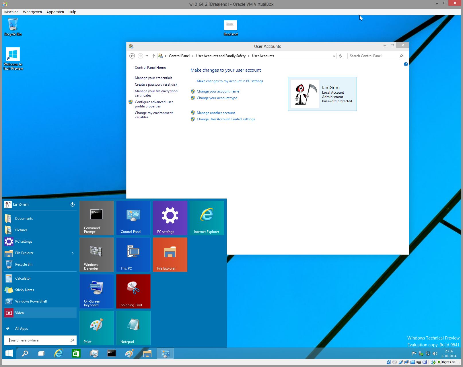Click the power button in Start menu
The width and height of the screenshot is (463, 367).
coord(73,204)
